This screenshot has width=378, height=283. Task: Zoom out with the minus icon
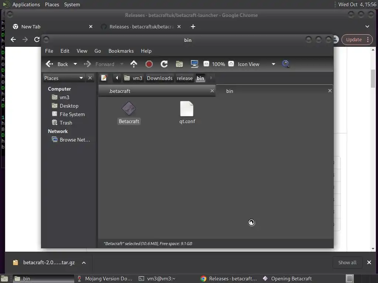coord(206,64)
